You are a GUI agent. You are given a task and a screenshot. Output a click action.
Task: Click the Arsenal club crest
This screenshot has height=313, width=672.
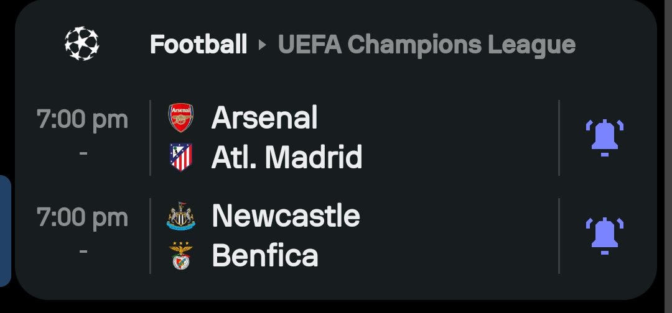(181, 117)
